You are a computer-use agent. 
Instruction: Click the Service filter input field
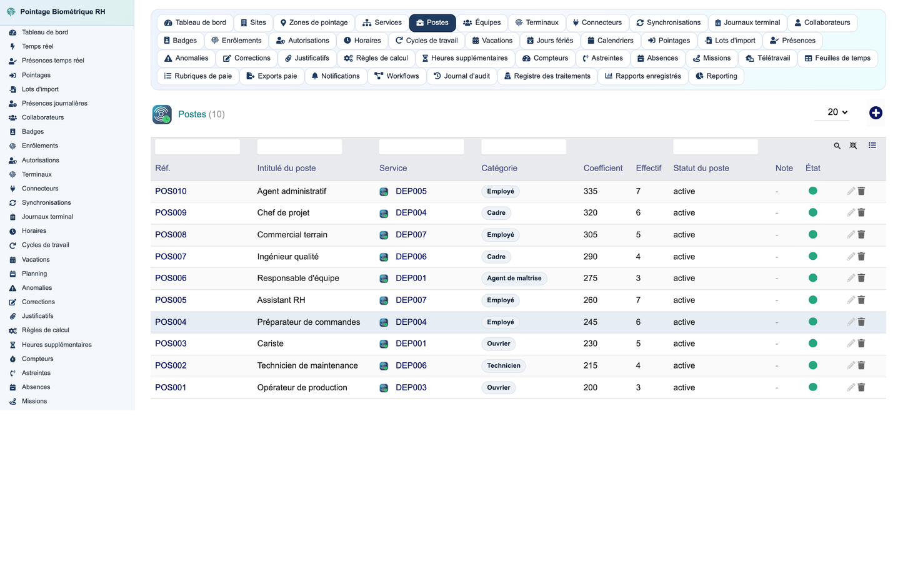click(x=422, y=147)
